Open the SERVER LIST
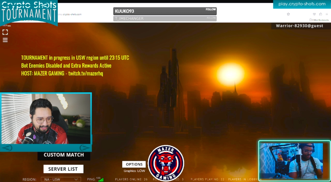 tap(63, 169)
